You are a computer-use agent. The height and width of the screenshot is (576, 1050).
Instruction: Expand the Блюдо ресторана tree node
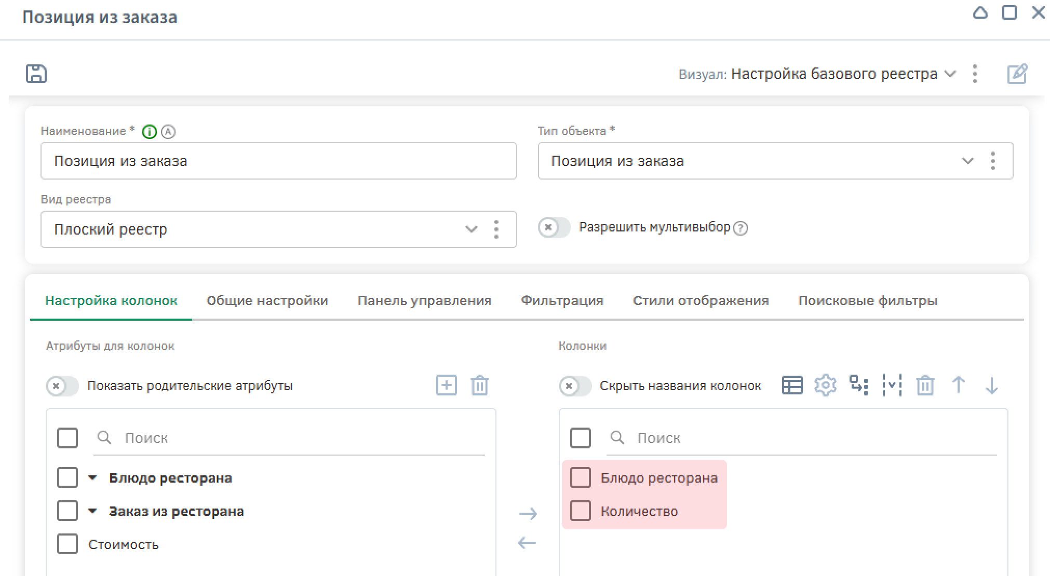92,478
